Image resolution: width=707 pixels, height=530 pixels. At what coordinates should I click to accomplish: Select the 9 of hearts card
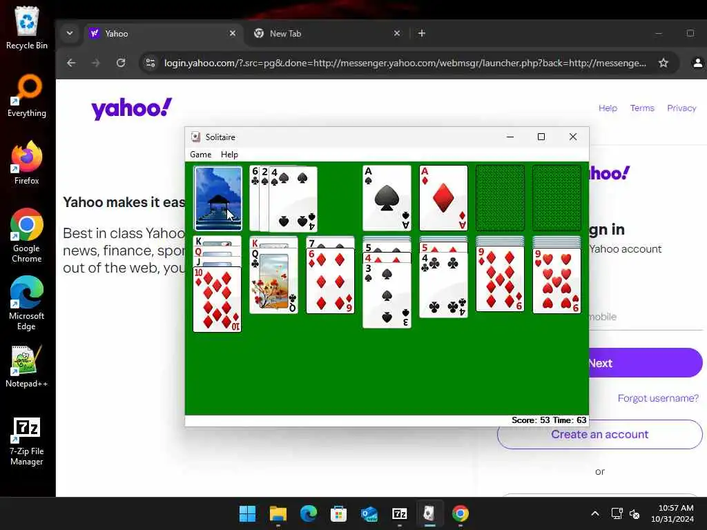557,280
